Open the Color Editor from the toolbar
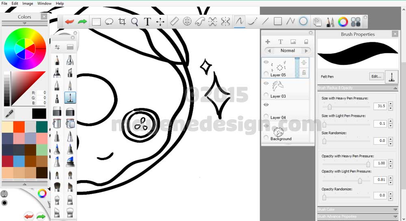This screenshot has width=406, height=221. click(x=343, y=22)
